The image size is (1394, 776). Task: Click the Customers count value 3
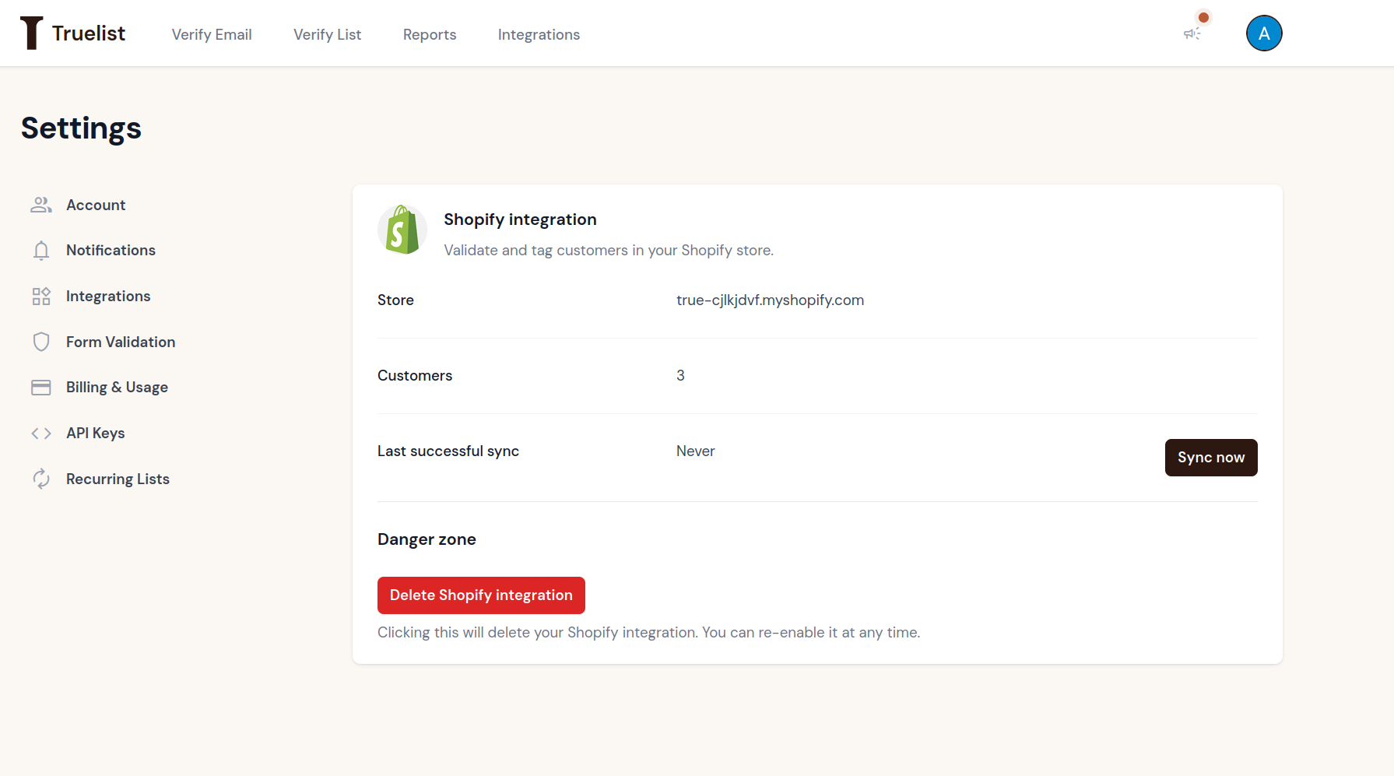point(680,375)
